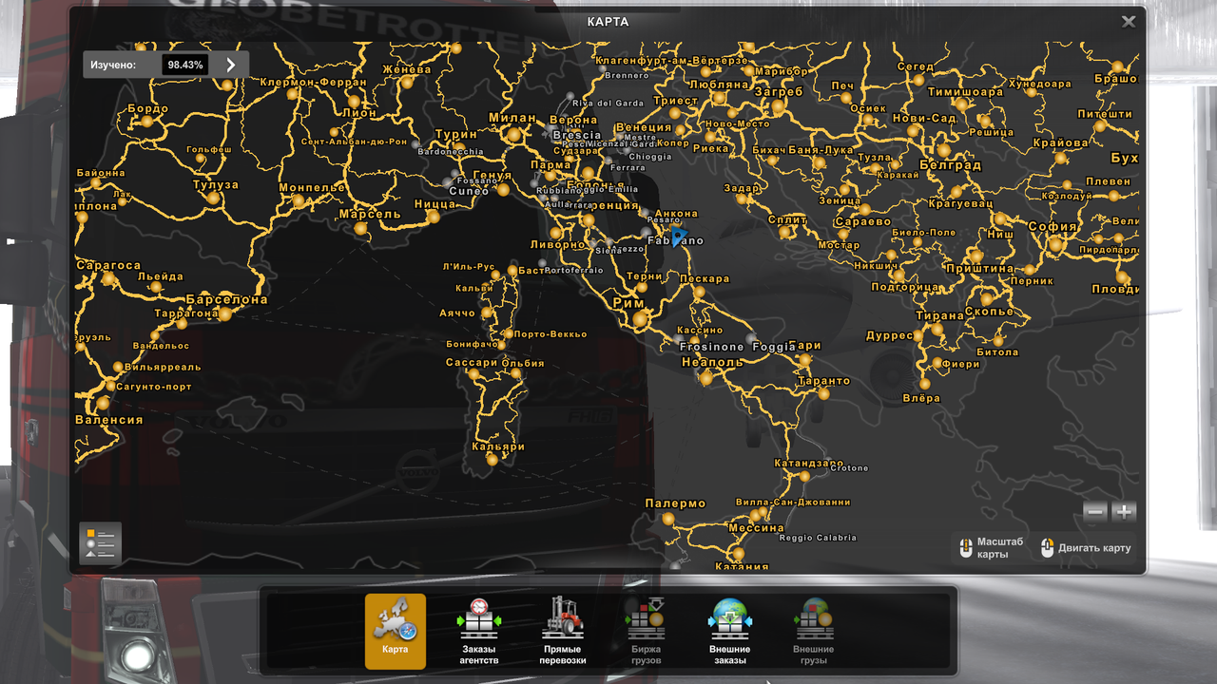This screenshot has height=684, width=1217.
Task: Click the Дуррес city label
Action: (889, 335)
